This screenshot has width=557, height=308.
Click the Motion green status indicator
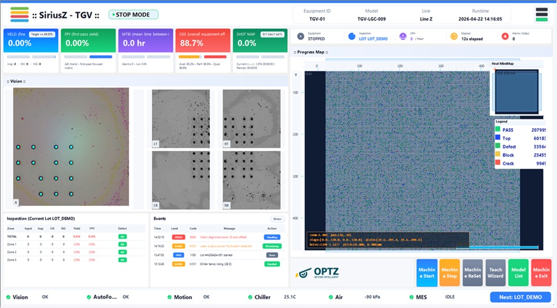point(169,297)
